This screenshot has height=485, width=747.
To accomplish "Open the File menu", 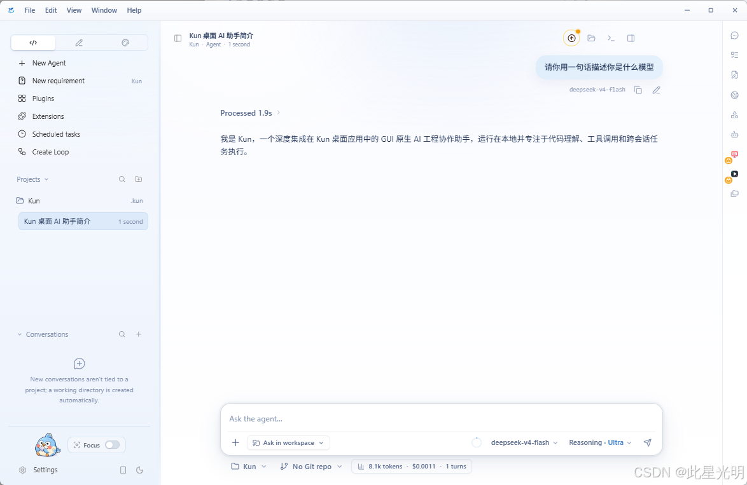I will pos(29,10).
